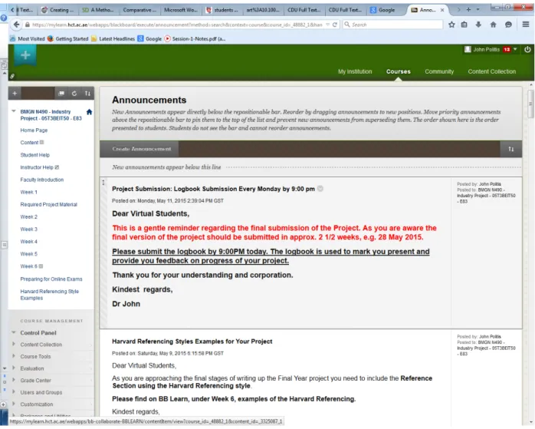Open the Instructor Help link
Screen dimensions: 535x429
(x=37, y=167)
